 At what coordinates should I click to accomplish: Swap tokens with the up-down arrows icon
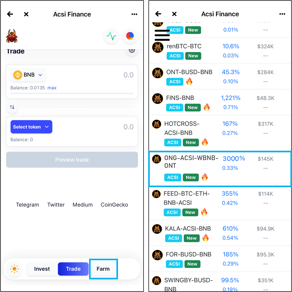coord(12,107)
